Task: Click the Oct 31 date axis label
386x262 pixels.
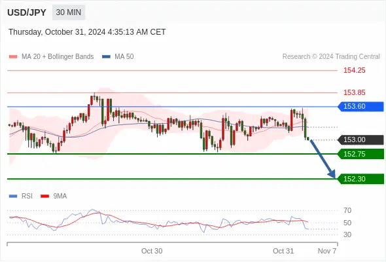Action: (283, 251)
